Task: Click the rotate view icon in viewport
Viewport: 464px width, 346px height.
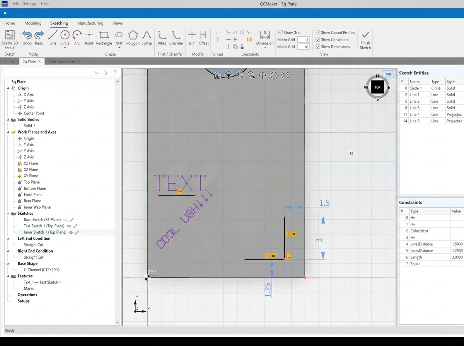Action: pos(274,75)
